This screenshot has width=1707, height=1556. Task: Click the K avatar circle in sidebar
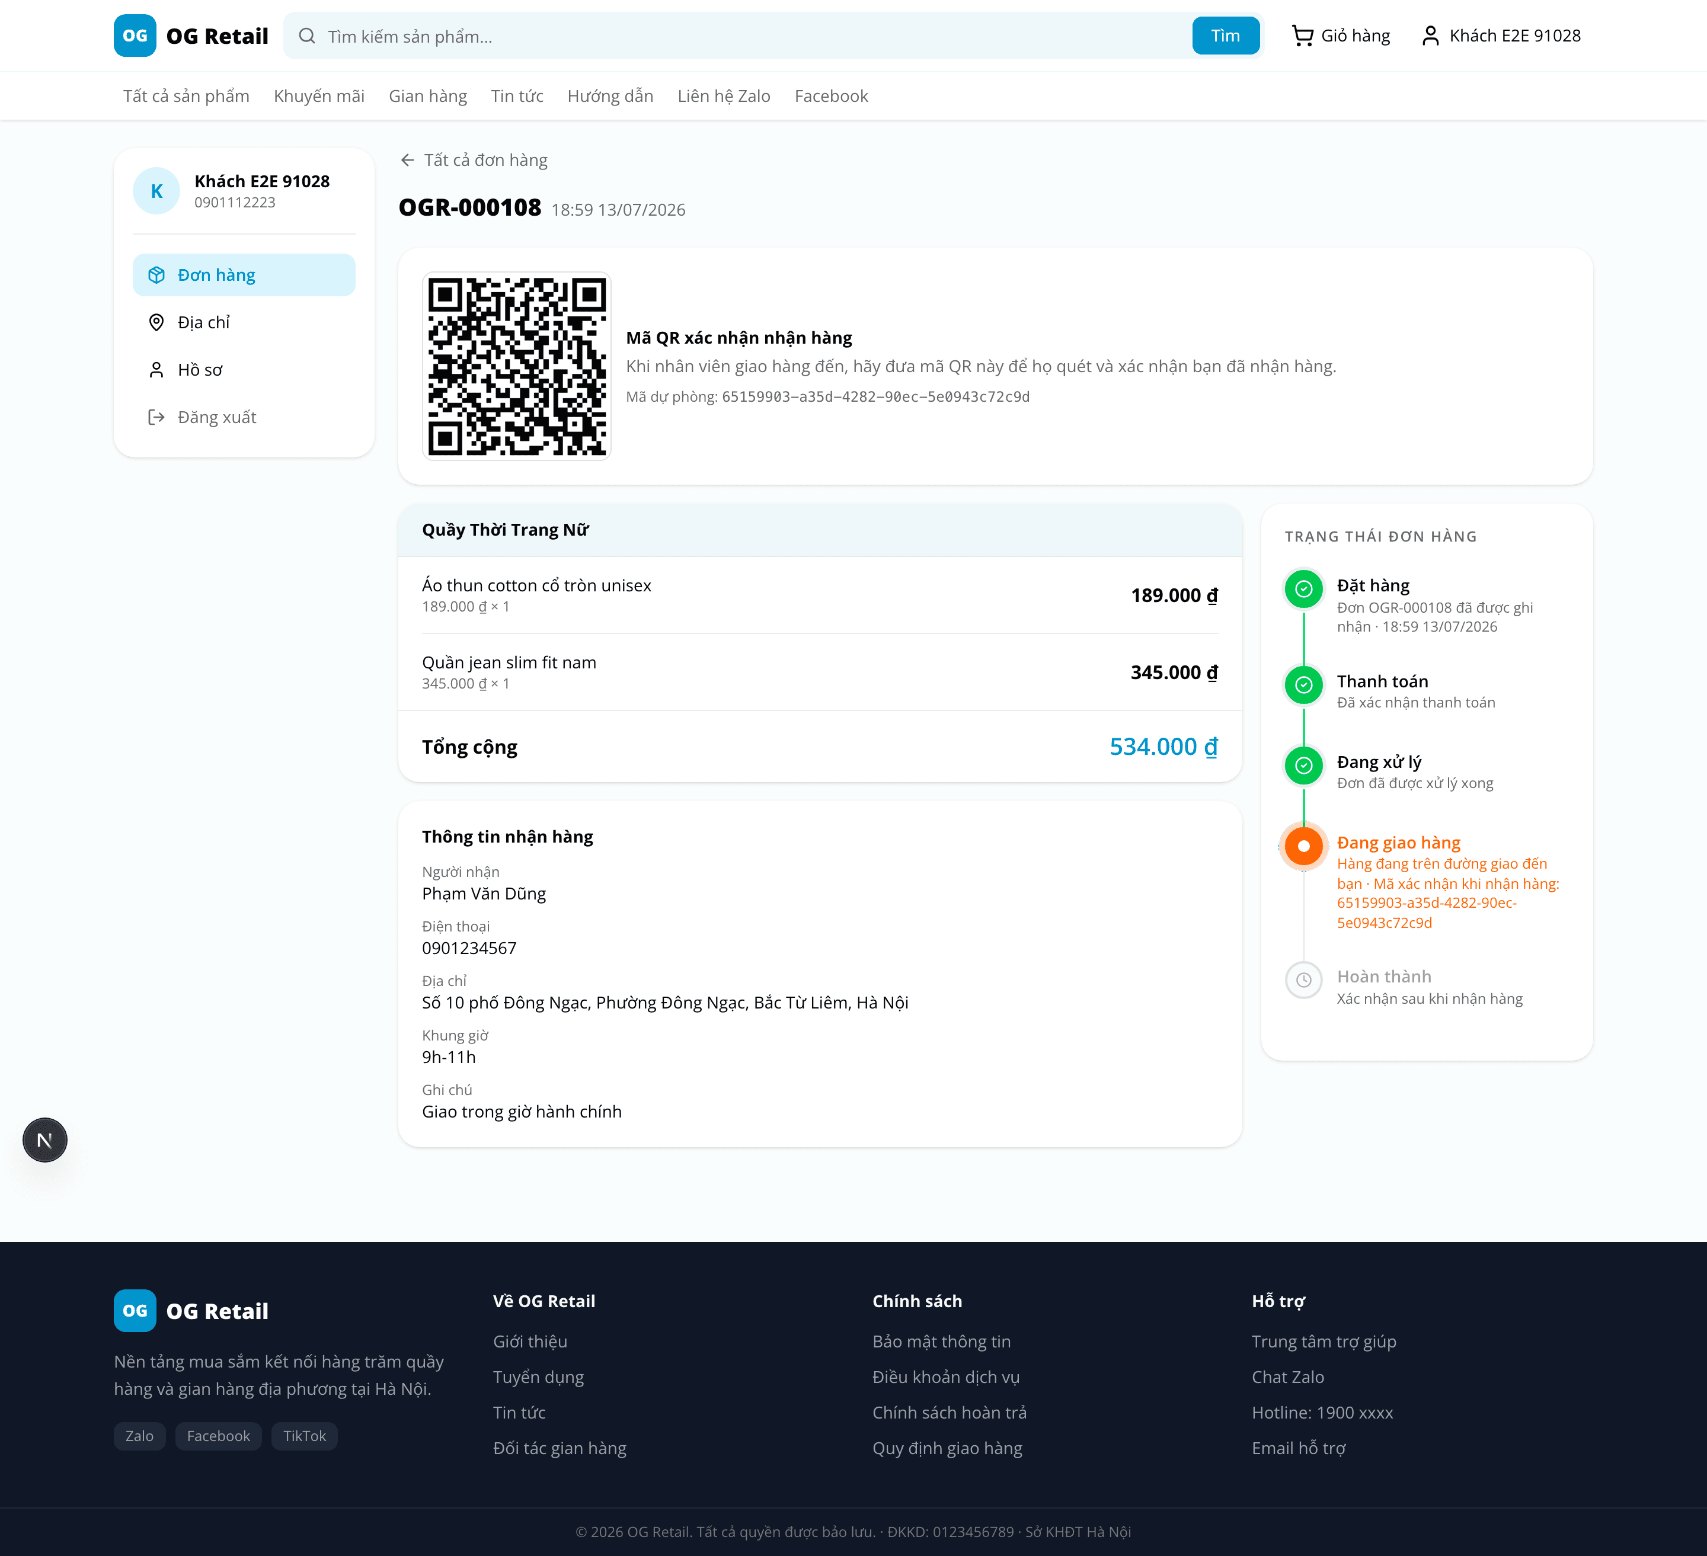[156, 191]
